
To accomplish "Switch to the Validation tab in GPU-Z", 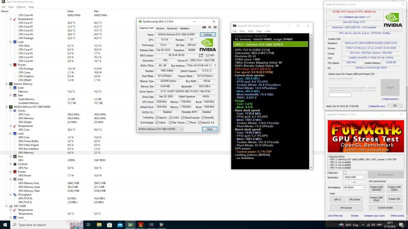I will tap(185, 28).
